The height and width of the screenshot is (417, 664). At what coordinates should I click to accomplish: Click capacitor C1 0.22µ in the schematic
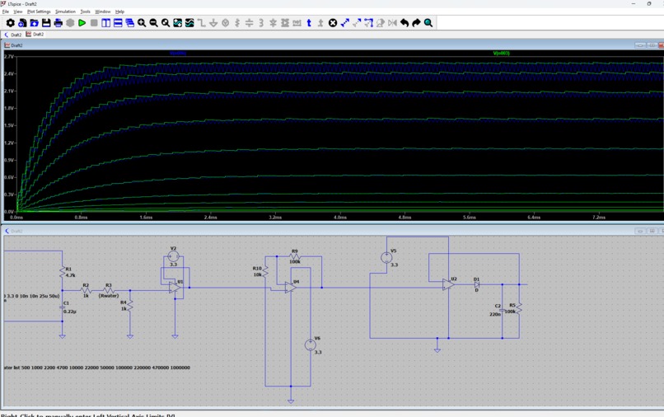click(63, 307)
